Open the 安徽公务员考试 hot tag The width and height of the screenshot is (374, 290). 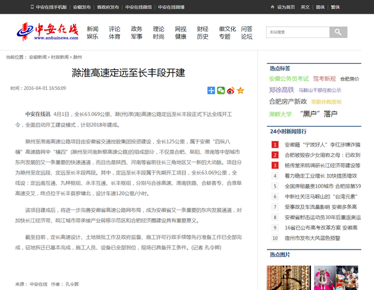click(289, 79)
